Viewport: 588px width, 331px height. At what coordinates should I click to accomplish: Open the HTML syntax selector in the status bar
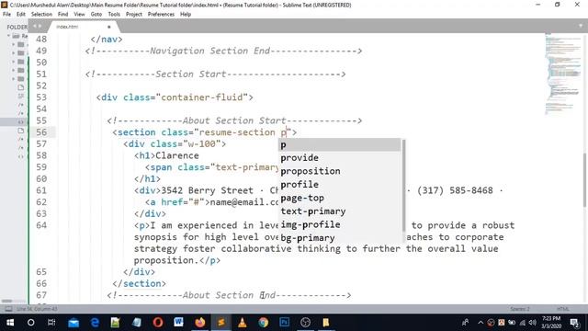(563, 309)
